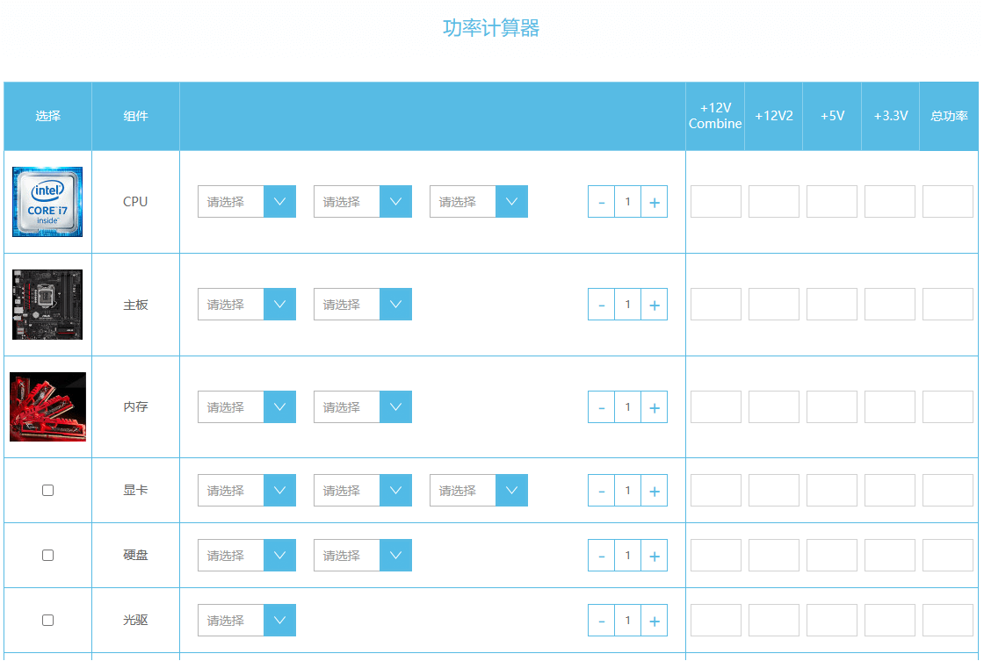Click the 总功率 column header

[x=949, y=116]
